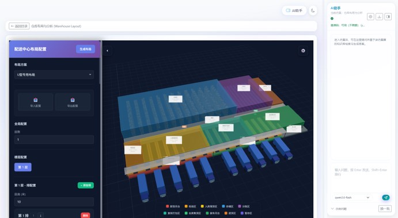Send message with paper plane icon
Image resolution: width=398 pixels, height=218 pixels.
(x=385, y=197)
